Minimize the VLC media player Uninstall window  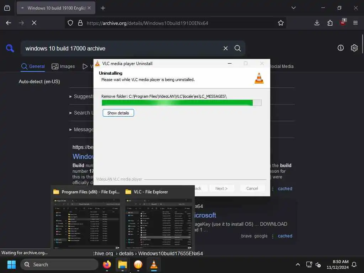coord(230,63)
